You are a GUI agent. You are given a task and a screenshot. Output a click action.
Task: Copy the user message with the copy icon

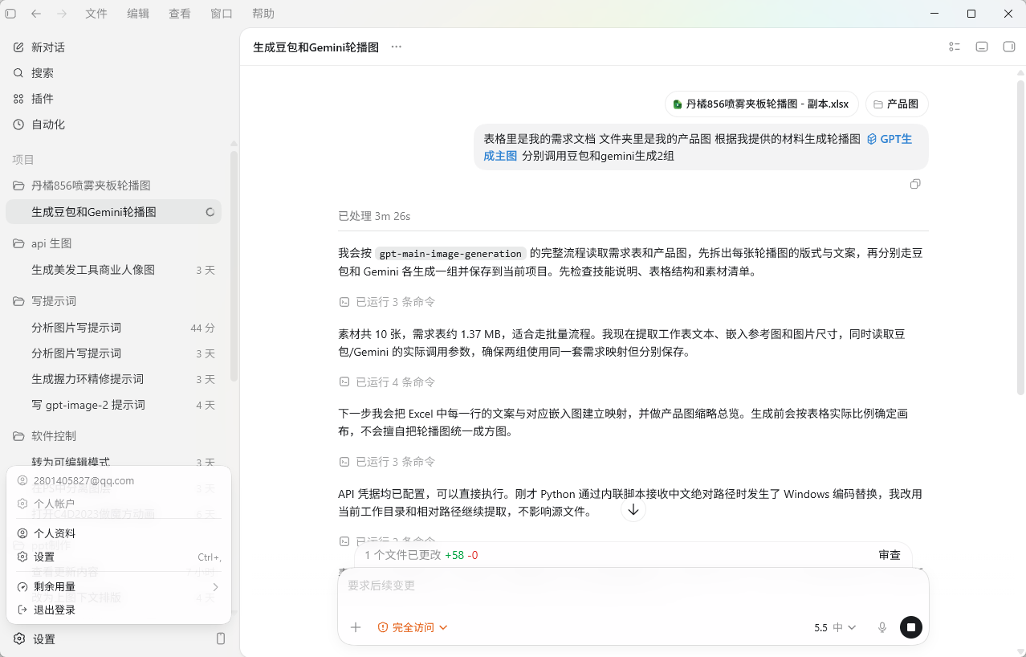point(915,184)
